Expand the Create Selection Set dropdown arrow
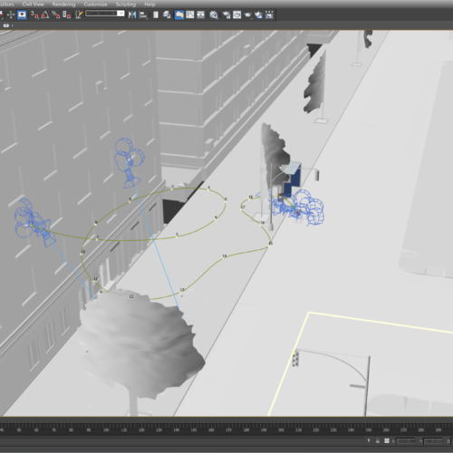This screenshot has width=453, height=453. click(120, 14)
